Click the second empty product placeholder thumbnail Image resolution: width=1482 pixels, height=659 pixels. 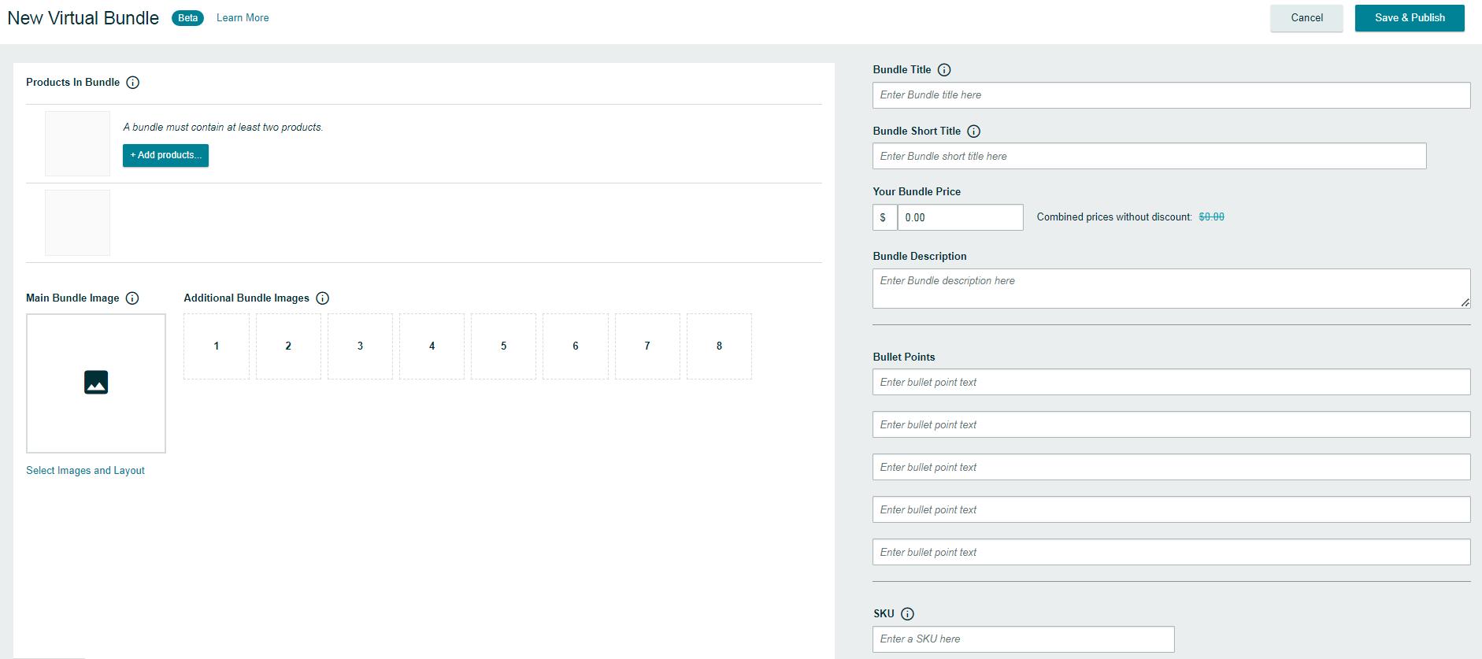pos(77,223)
